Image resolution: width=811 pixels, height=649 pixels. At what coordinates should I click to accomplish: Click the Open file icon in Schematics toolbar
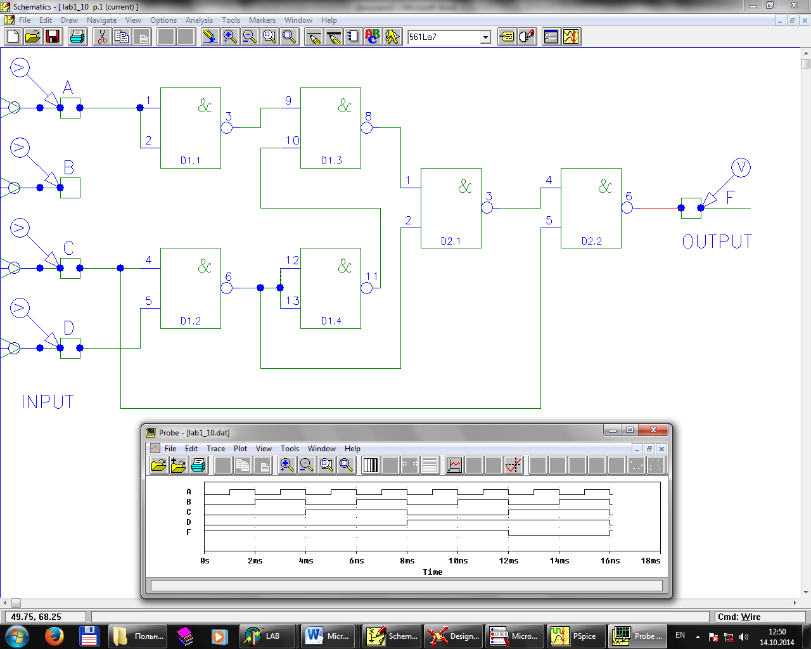click(x=33, y=37)
